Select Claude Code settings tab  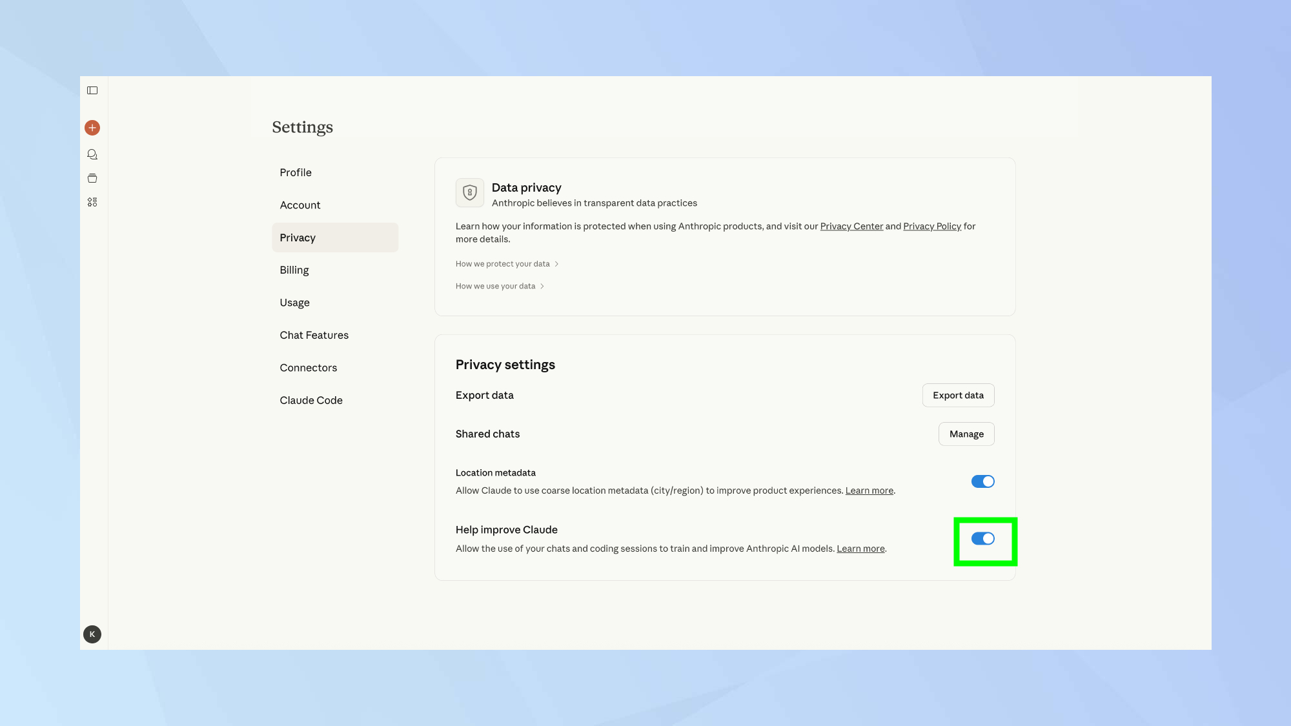(x=311, y=400)
